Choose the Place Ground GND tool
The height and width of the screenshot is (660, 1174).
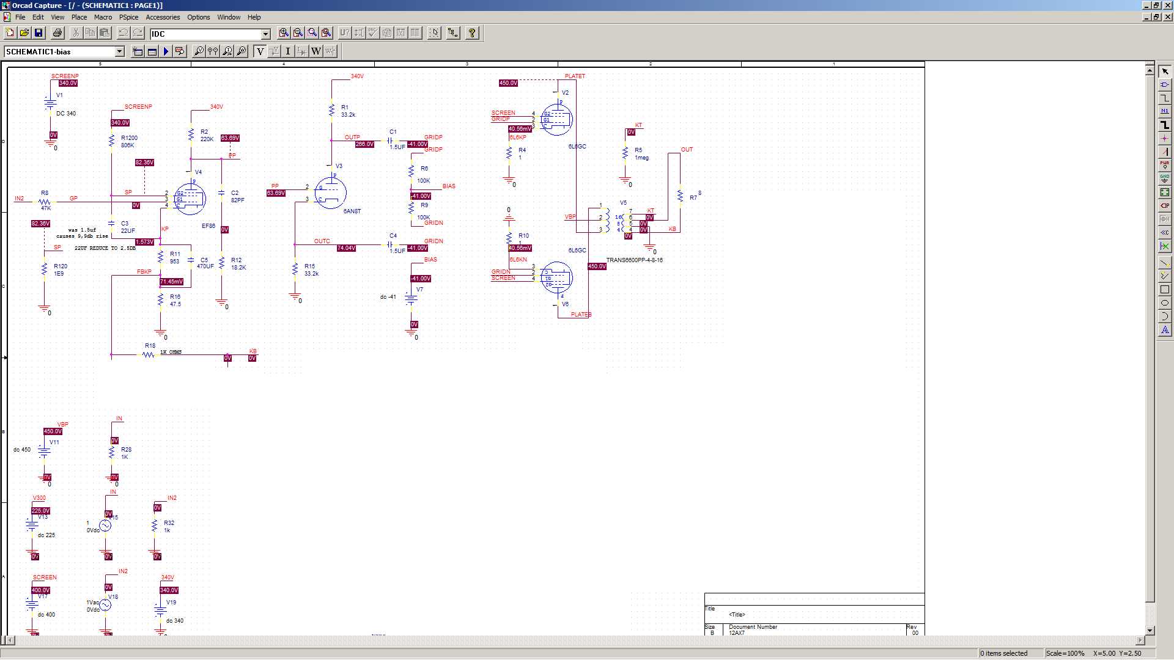1164,178
